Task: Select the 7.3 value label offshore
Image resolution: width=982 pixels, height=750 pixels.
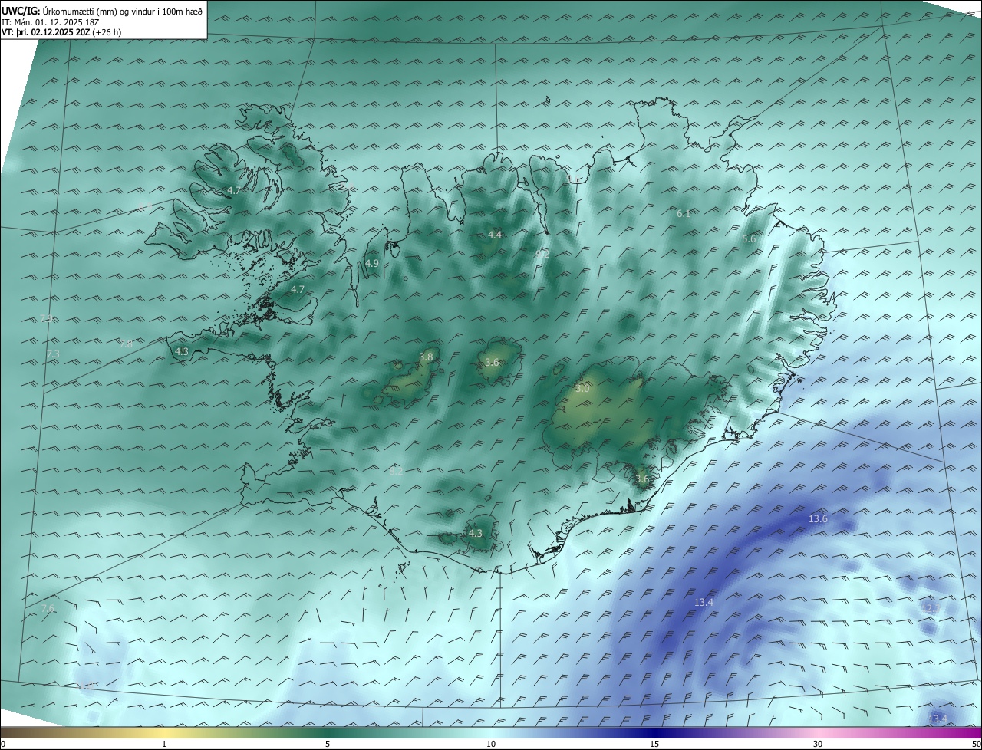Action: pyautogui.click(x=53, y=354)
